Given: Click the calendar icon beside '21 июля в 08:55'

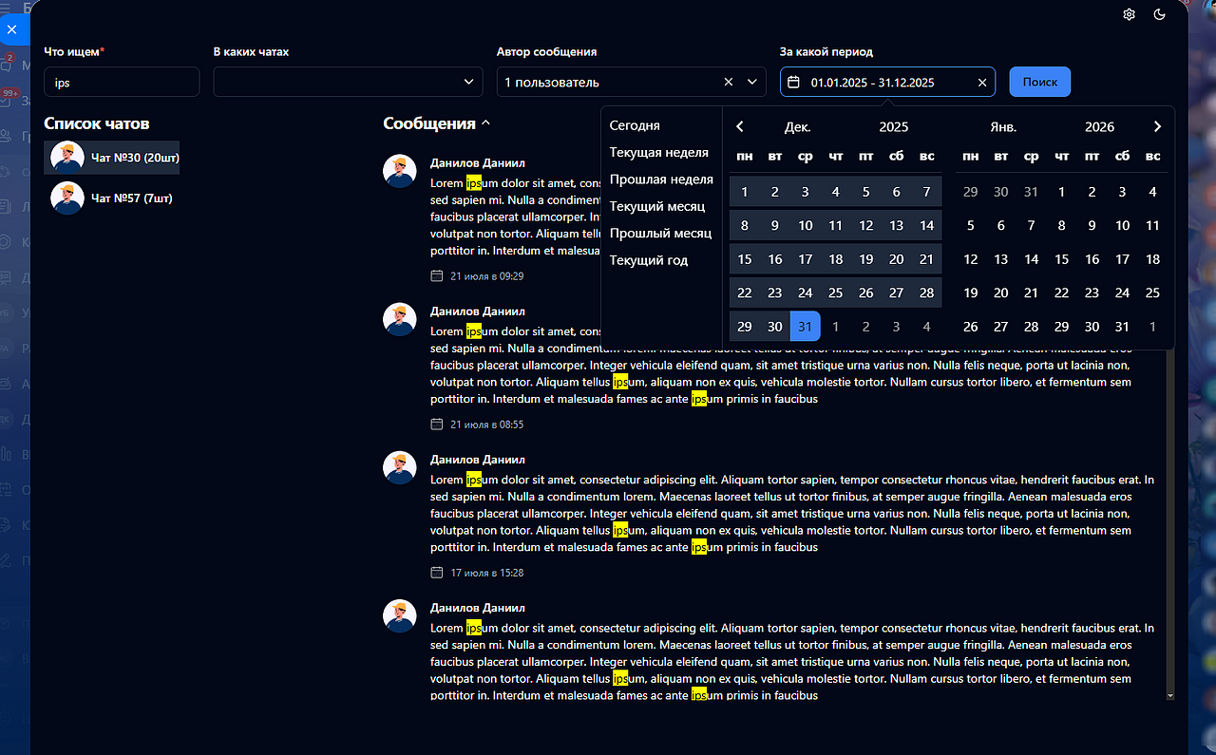Looking at the screenshot, I should [x=437, y=425].
